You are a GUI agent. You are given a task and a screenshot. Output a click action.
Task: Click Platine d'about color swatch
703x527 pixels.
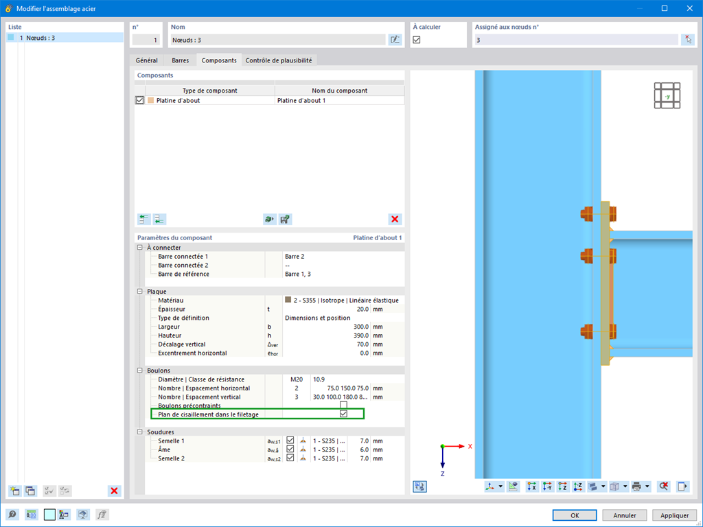(150, 100)
